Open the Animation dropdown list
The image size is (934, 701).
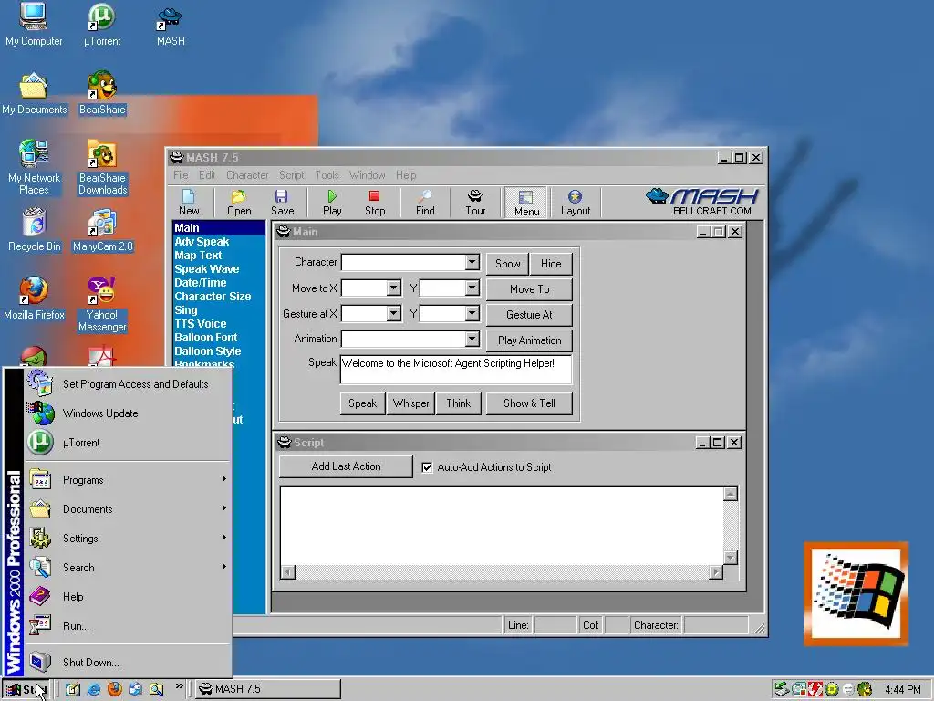[472, 340]
